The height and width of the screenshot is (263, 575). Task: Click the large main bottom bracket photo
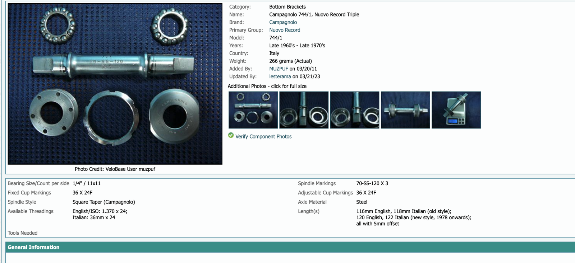[115, 84]
